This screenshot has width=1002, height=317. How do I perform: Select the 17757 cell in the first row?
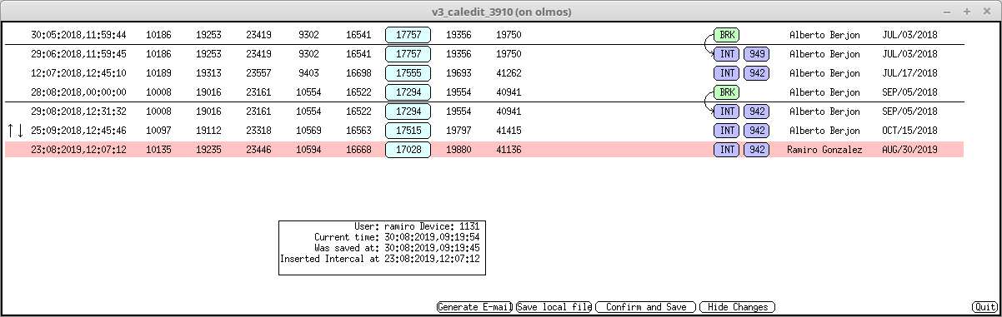(408, 35)
